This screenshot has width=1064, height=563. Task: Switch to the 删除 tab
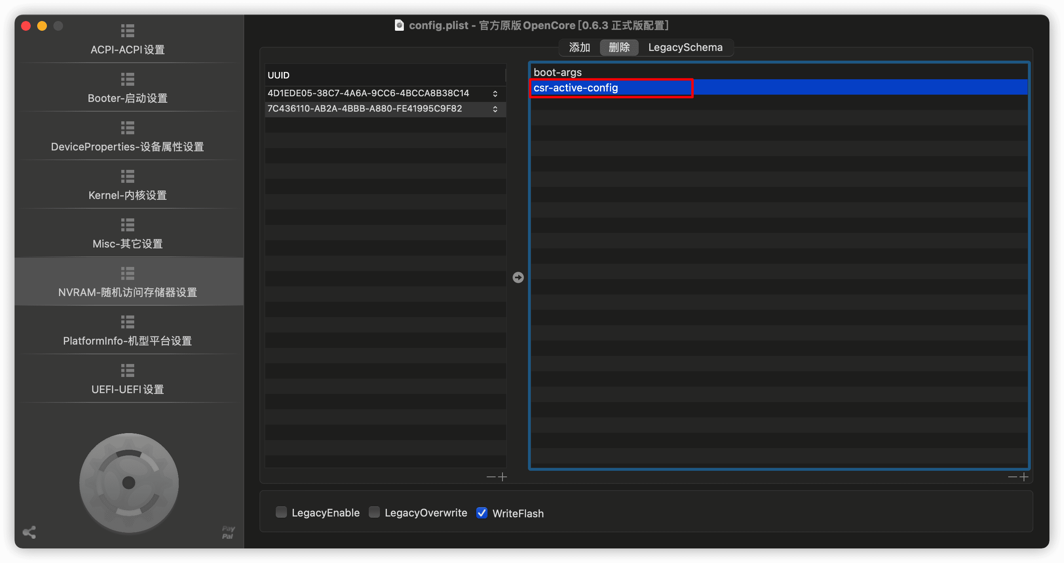pyautogui.click(x=619, y=47)
